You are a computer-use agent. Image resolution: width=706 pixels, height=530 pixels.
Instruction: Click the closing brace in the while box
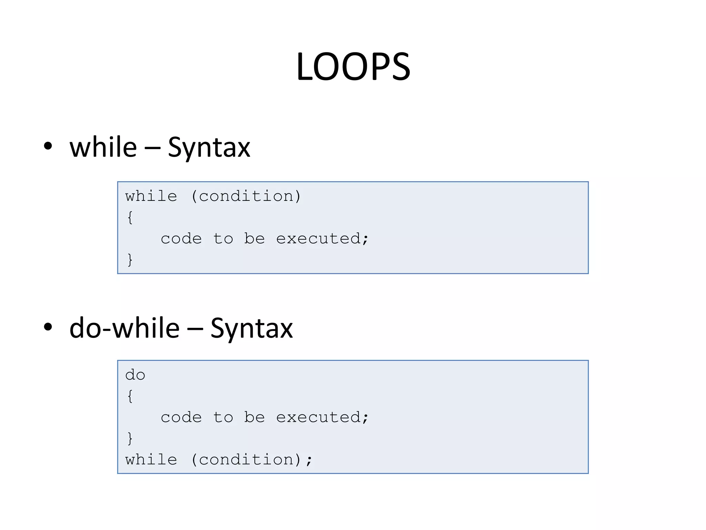130,260
